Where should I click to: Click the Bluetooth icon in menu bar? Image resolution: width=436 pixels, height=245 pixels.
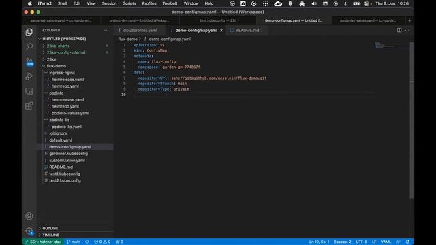coord(345,3)
